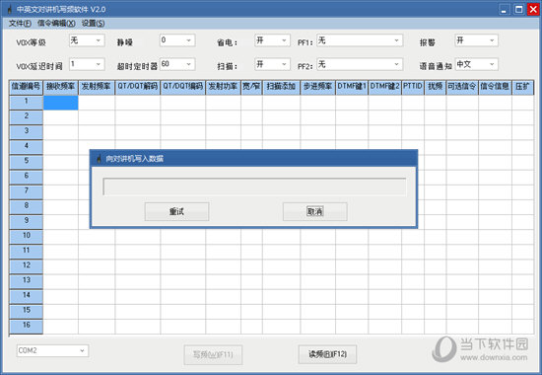Screen dimensions: 542x375
Task: Click the DTMF键1 column header
Action: click(x=352, y=87)
